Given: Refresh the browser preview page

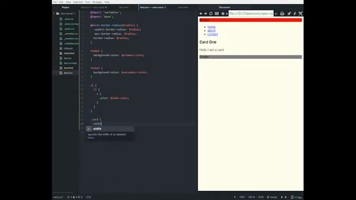Looking at the screenshot, I should (x=211, y=13).
